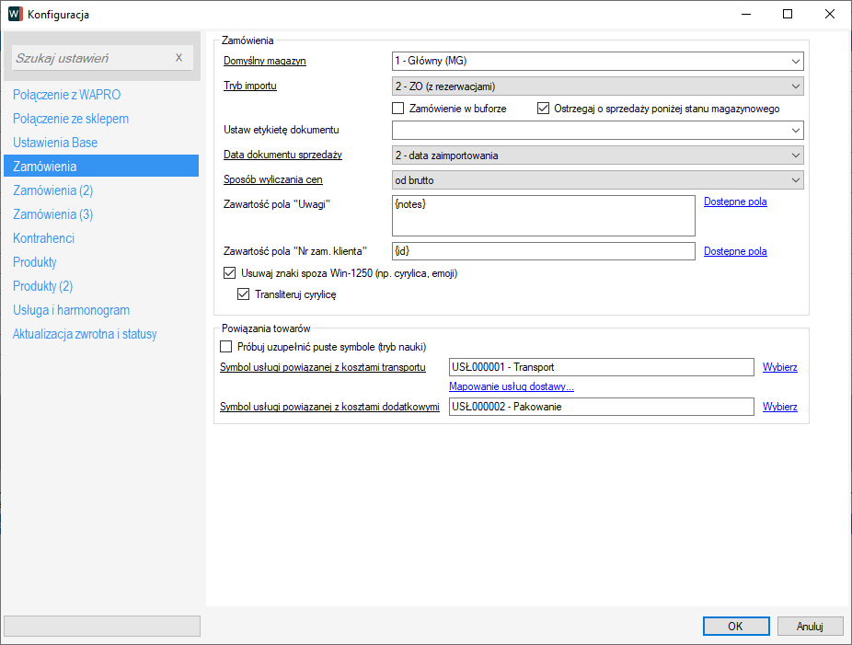Clear search with the X icon

(x=178, y=58)
